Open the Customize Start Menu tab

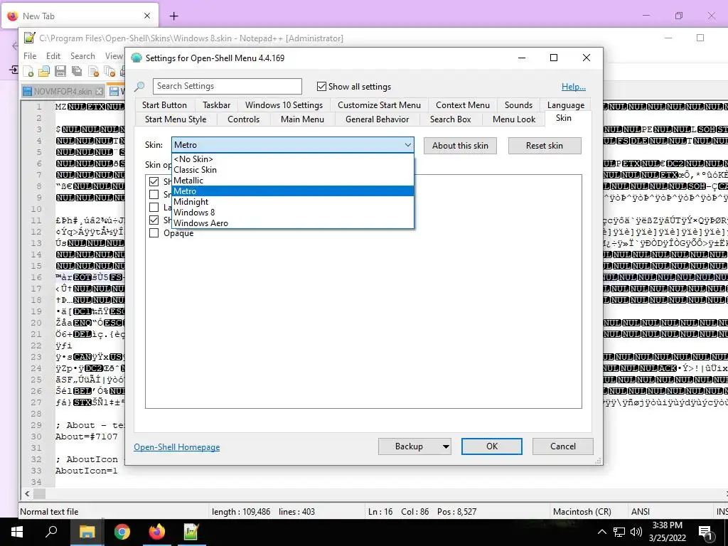point(379,105)
